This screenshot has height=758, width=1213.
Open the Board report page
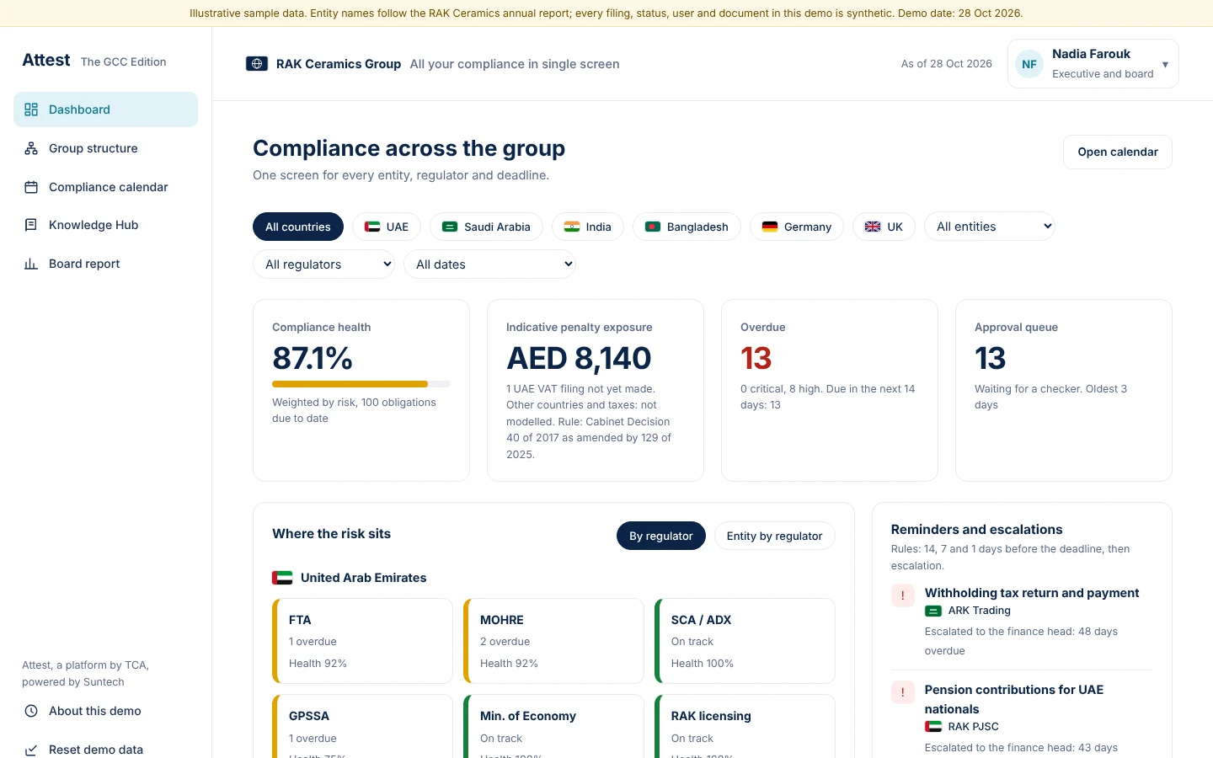coord(105,264)
